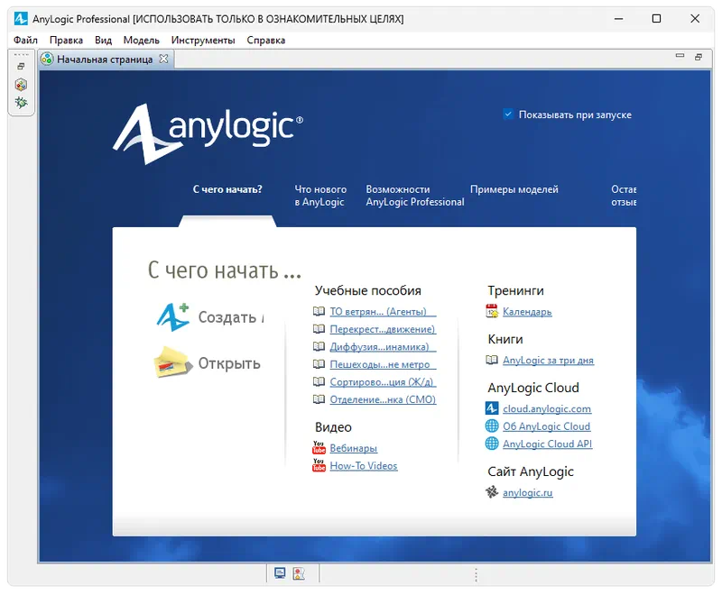
Task: Click the book icon beside Пешеходы...не метро
Action: pyautogui.click(x=319, y=363)
